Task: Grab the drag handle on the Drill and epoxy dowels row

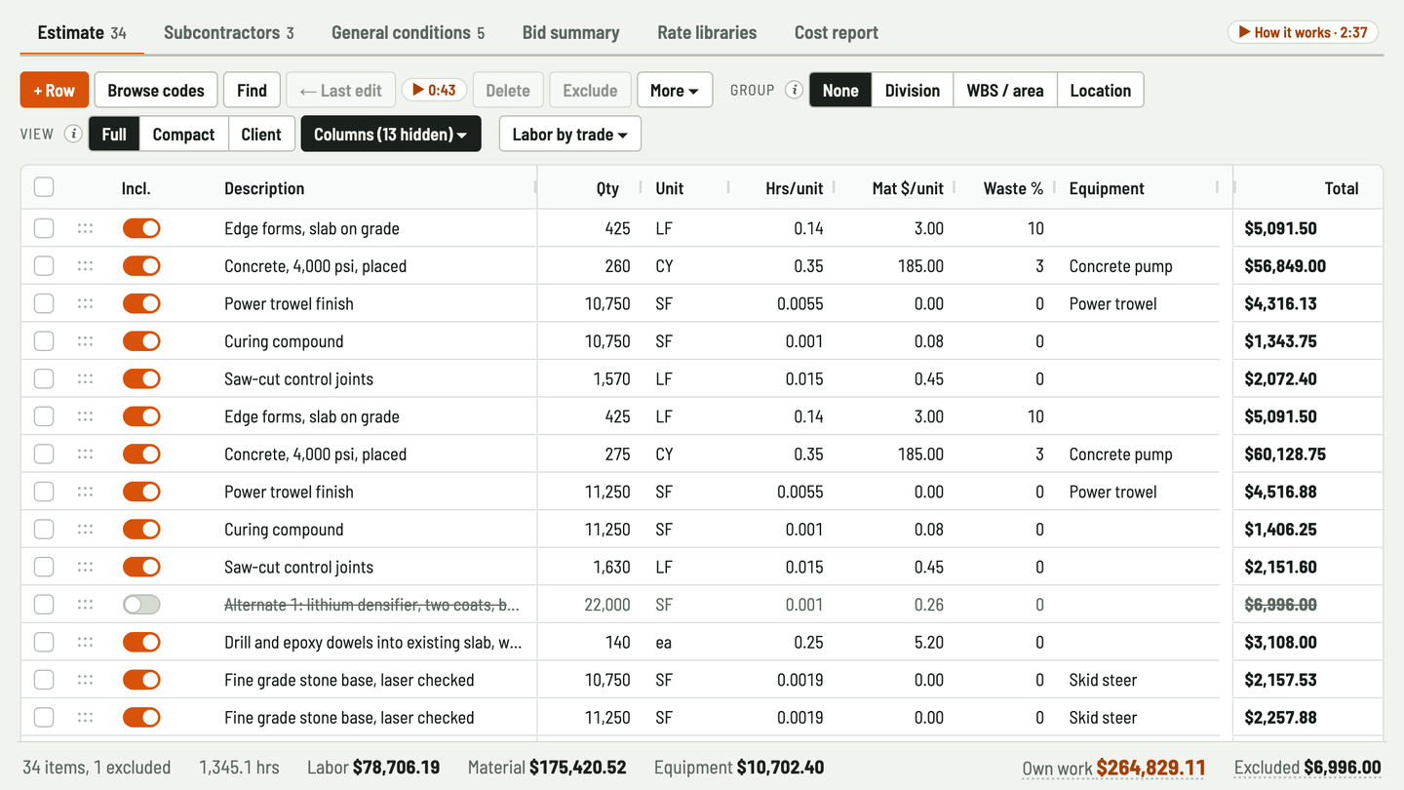Action: [x=86, y=642]
